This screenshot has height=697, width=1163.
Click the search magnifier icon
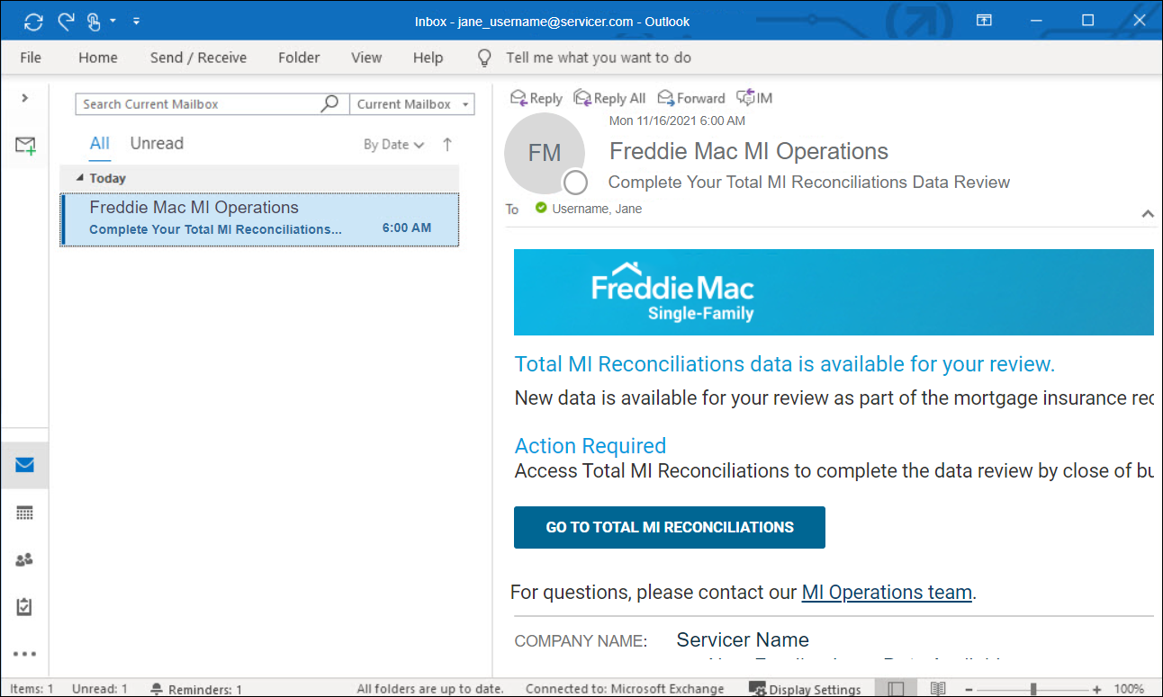pyautogui.click(x=329, y=104)
